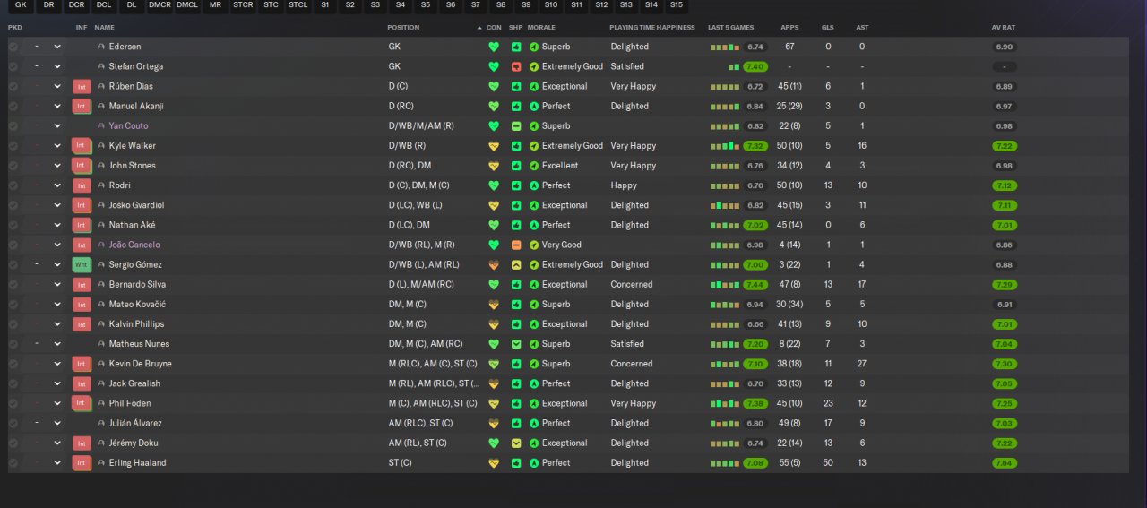Viewport: 1147px width, 508px height.
Task: Click the sharpness icon for Yan Couto
Action: tap(516, 126)
